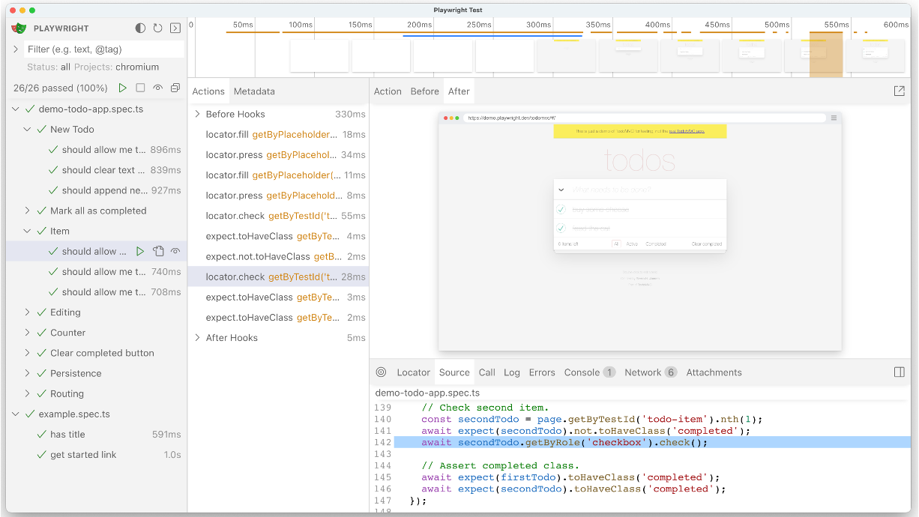Screen dimensions: 919x517
Task: Open the snapshot in a new window
Action: [x=900, y=91]
